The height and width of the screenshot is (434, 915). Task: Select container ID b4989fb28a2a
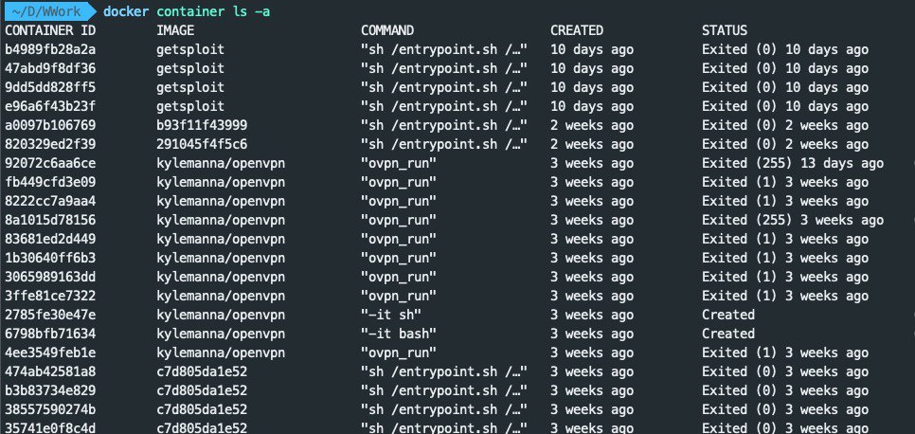click(x=50, y=50)
